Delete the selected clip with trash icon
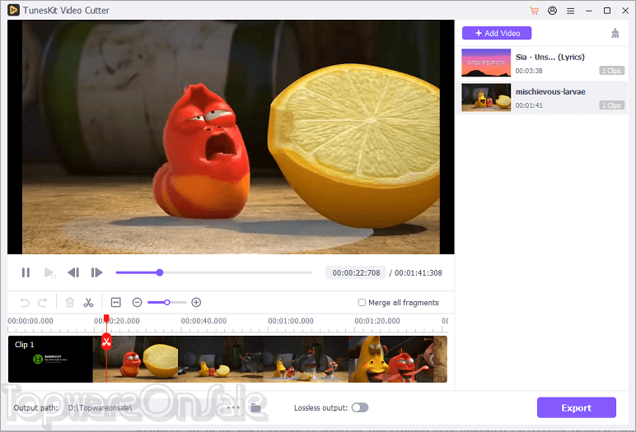 tap(70, 302)
